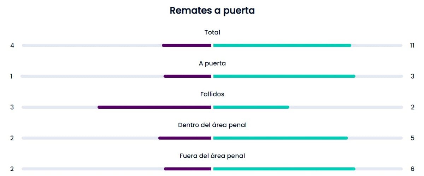The image size is (424, 176).
Task: Select the teal bar under "A puerta"
Action: click(x=284, y=76)
